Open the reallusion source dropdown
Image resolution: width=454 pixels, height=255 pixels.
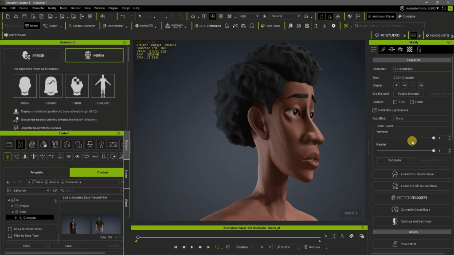(28, 190)
